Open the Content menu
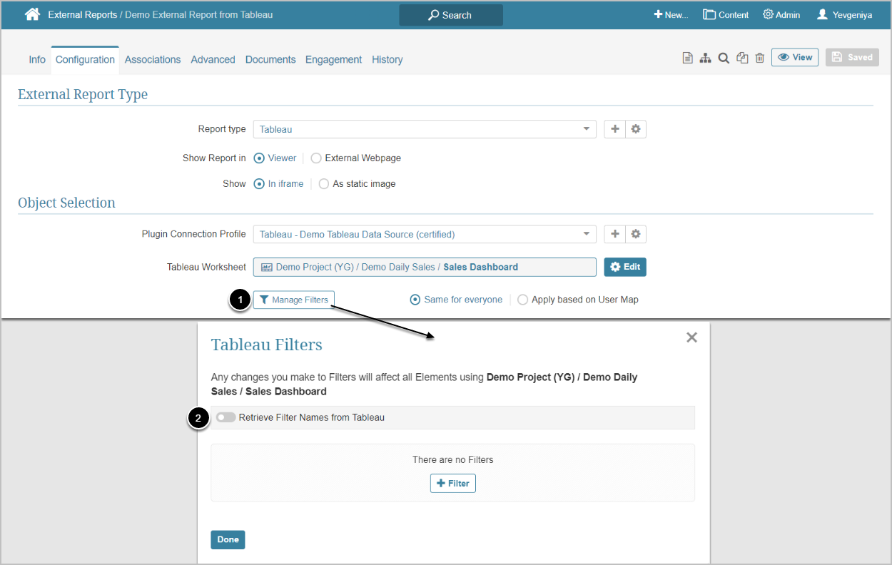 726,14
